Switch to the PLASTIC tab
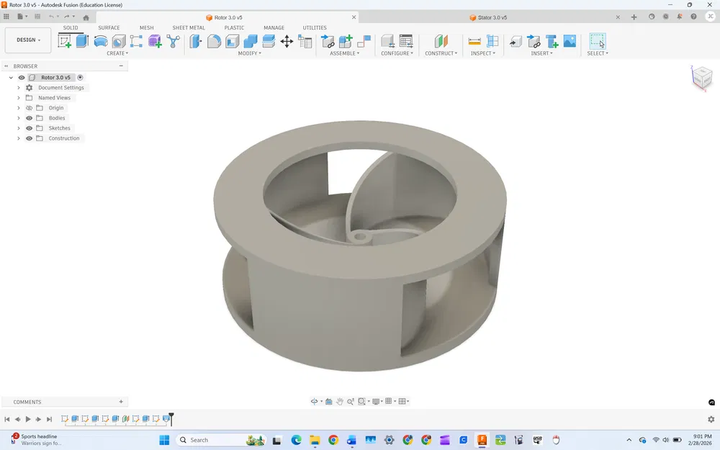Screen dimensions: 720x450 click(234, 27)
